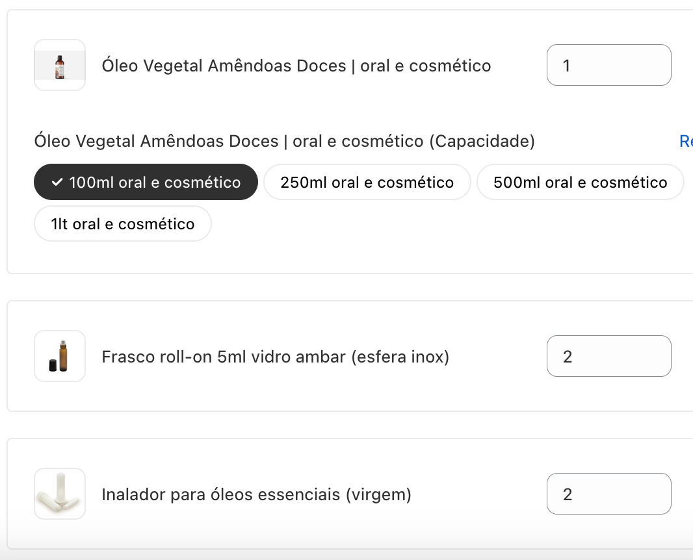
Task: Click the word Capacidade in parentheses
Action: (x=482, y=141)
